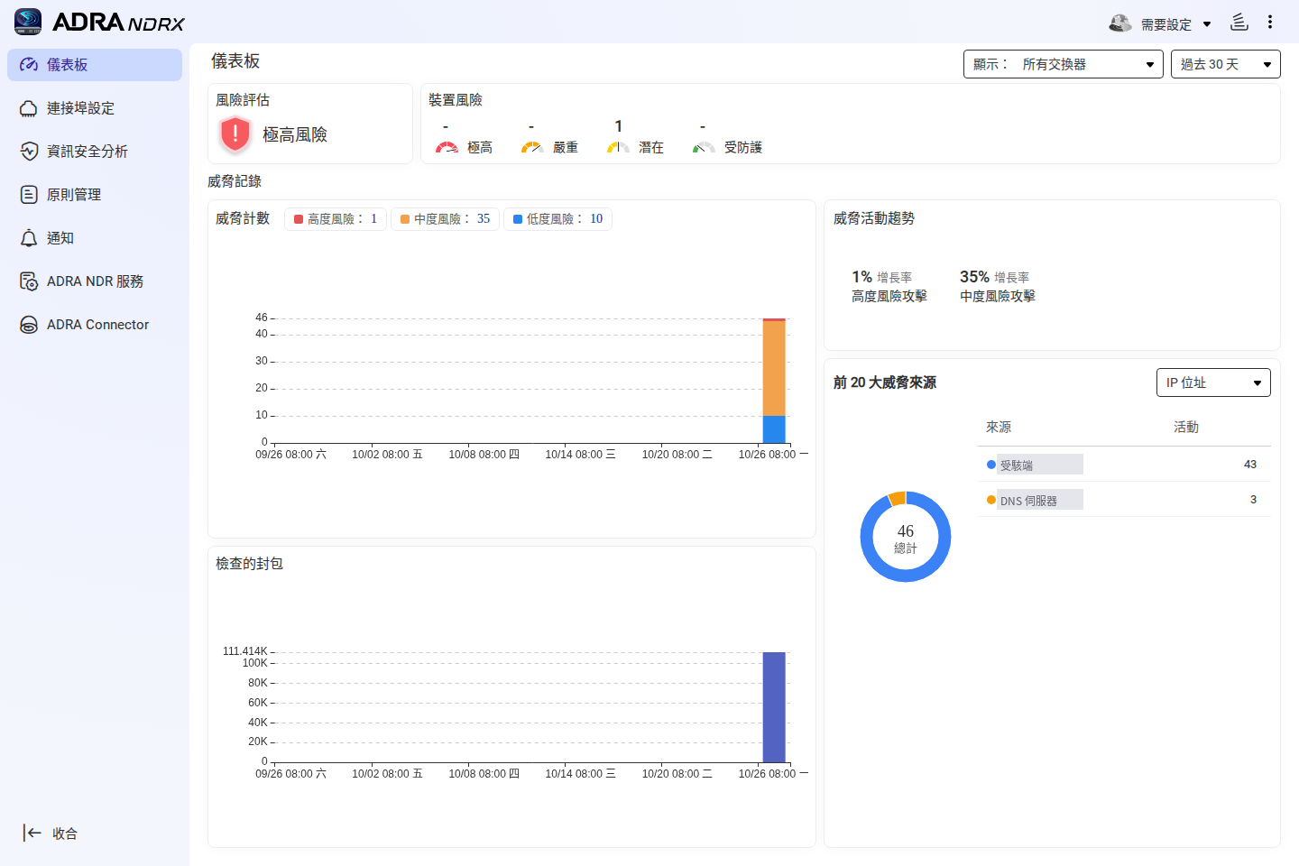Viewport: 1299px width, 866px height.
Task: Collapse the sidebar with 收合 arrow icon
Action: (x=32, y=833)
